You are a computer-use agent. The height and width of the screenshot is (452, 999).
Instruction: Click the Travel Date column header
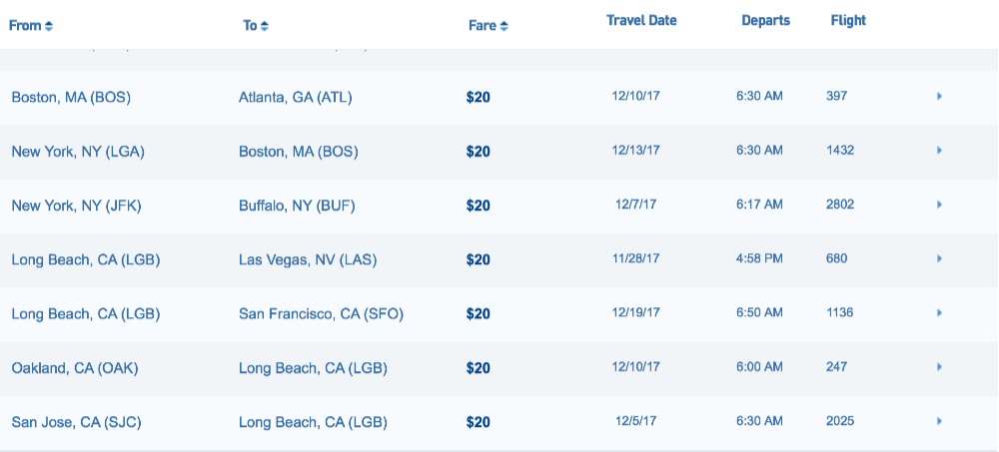[643, 20]
